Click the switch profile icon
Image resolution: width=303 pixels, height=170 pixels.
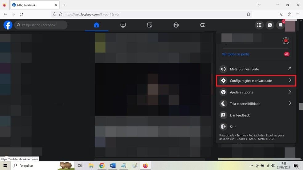[286, 41]
